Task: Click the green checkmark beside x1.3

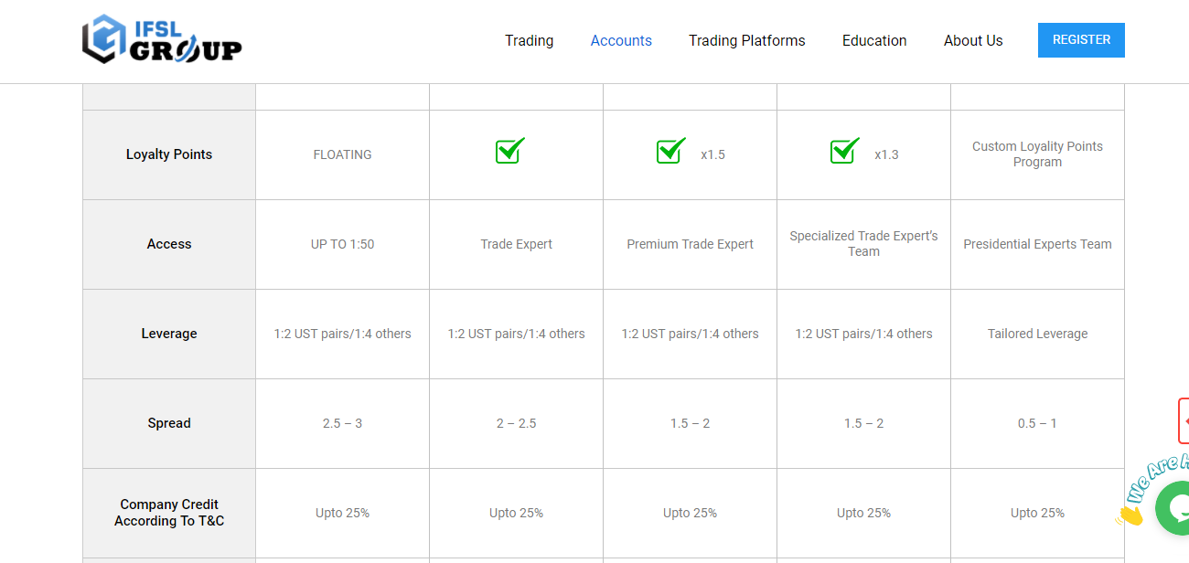Action: click(845, 151)
